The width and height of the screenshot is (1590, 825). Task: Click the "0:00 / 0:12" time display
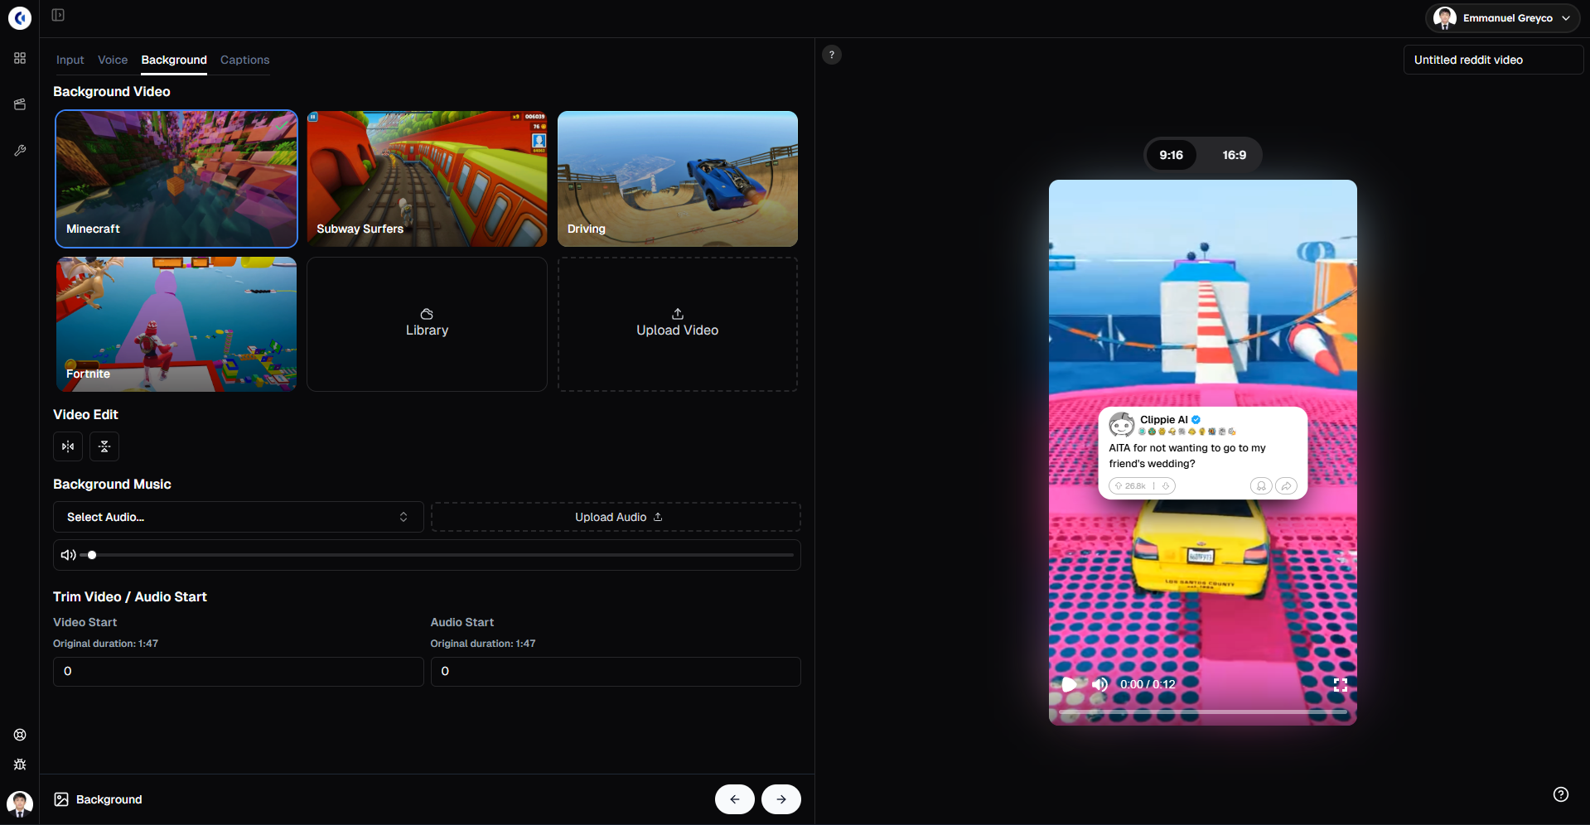pos(1148,684)
